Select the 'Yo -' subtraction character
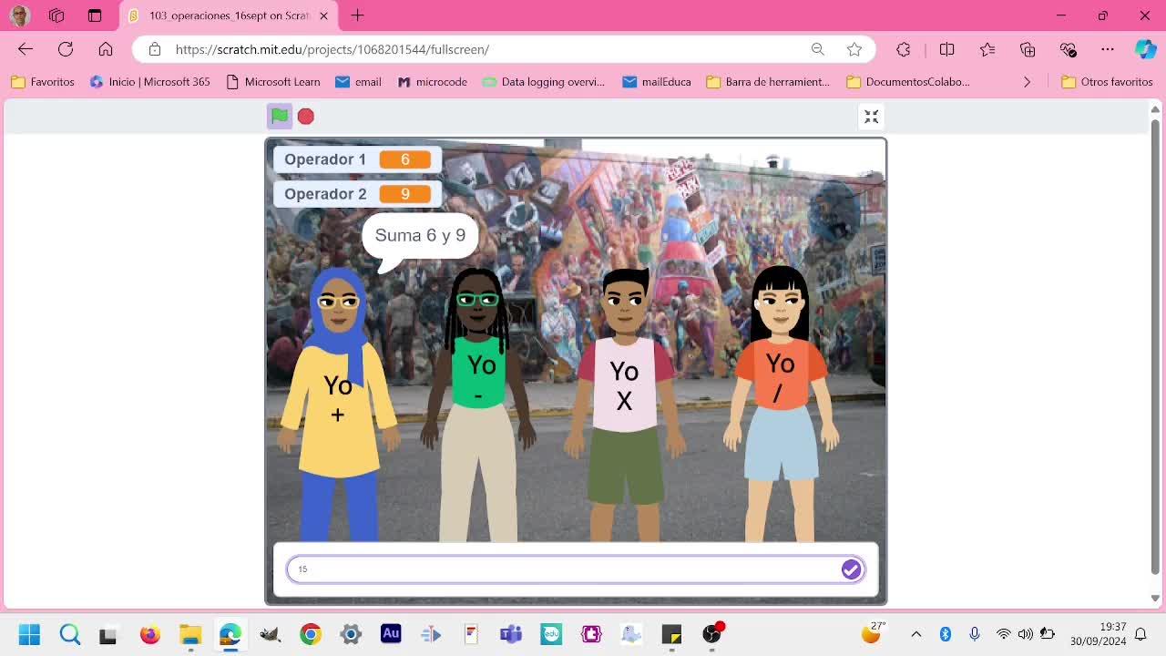Image resolution: width=1166 pixels, height=656 pixels. 478,405
